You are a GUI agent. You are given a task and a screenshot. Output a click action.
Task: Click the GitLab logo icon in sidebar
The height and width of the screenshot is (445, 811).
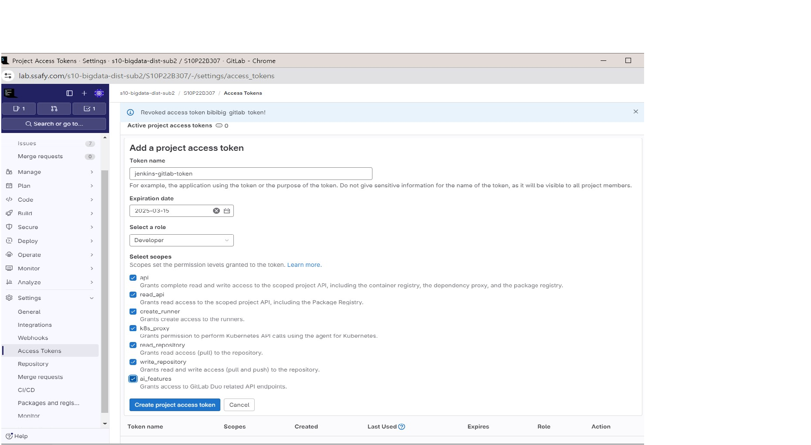(10, 93)
